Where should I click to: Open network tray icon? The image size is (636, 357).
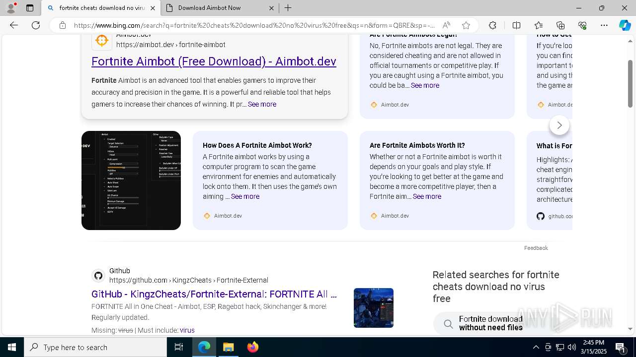560,347
